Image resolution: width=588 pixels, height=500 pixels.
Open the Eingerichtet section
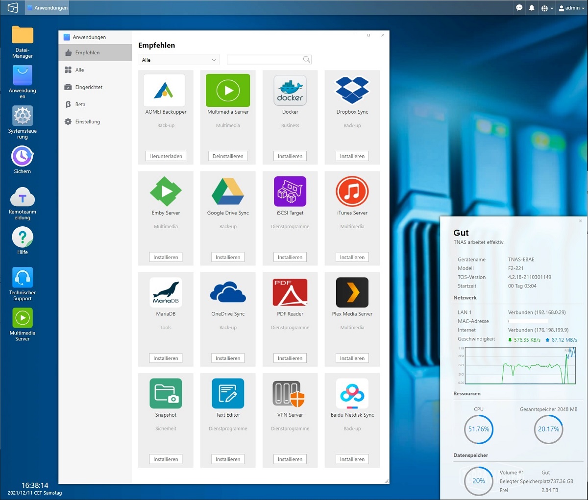tap(95, 87)
